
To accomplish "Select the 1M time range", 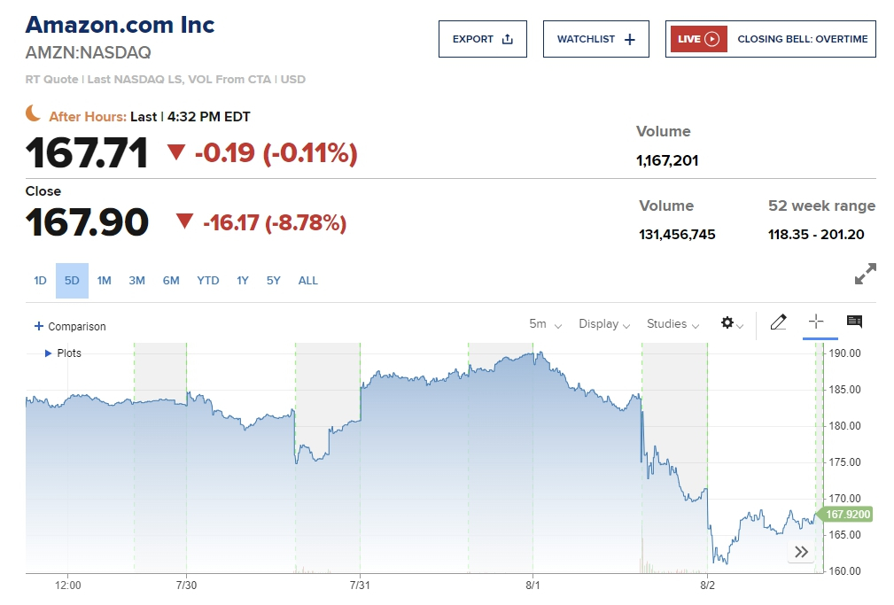I will (104, 281).
